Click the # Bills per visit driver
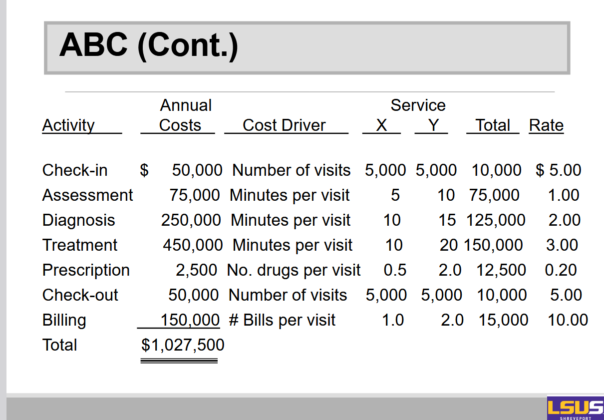This screenshot has height=420, width=604. click(282, 320)
